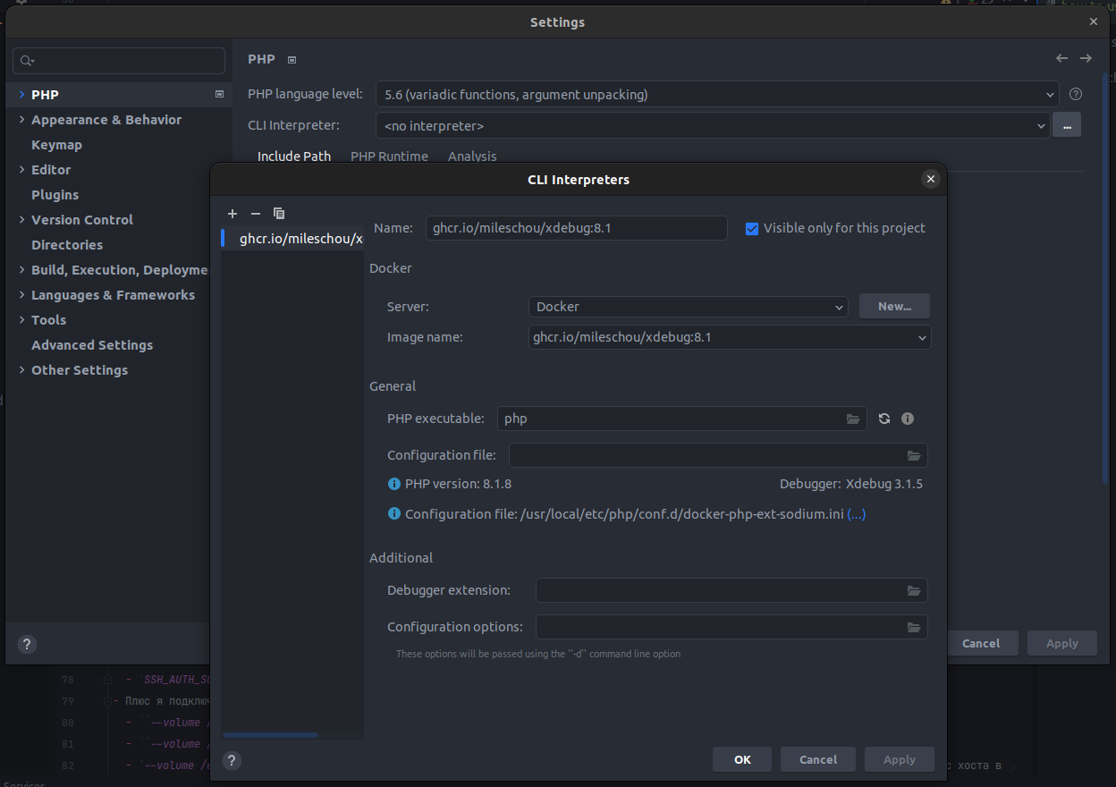Click the language level help question icon
The width and height of the screenshot is (1116, 787).
pyautogui.click(x=1076, y=94)
